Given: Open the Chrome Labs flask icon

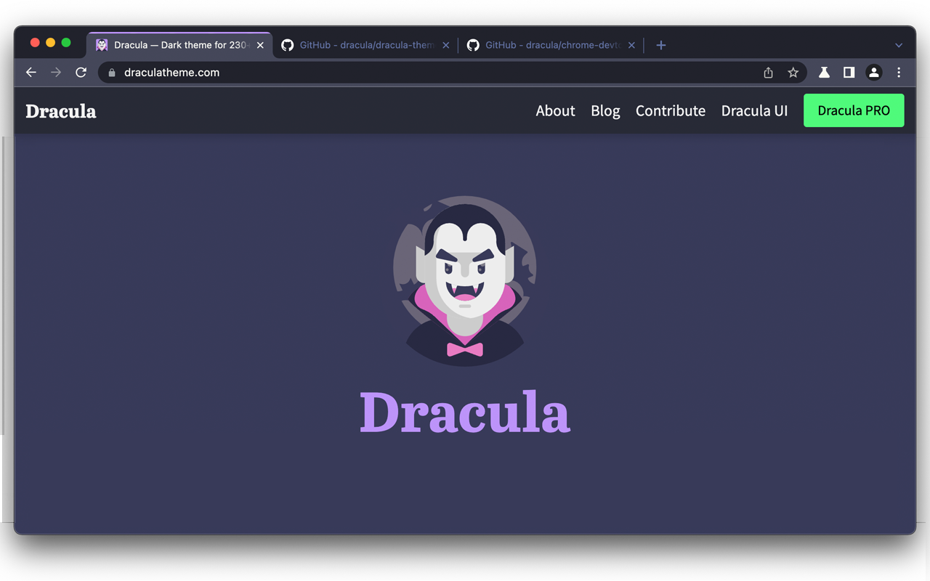Looking at the screenshot, I should pyautogui.click(x=824, y=73).
